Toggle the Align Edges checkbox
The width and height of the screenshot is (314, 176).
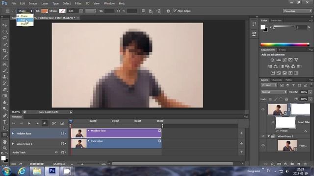[175, 11]
